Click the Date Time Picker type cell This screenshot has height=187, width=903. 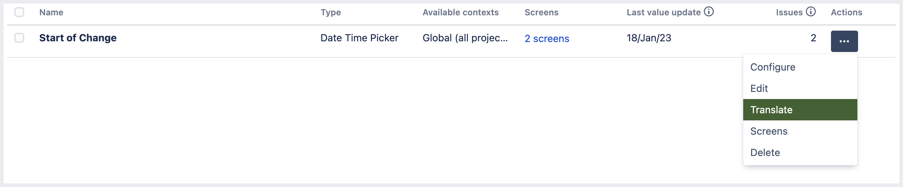pyautogui.click(x=359, y=38)
